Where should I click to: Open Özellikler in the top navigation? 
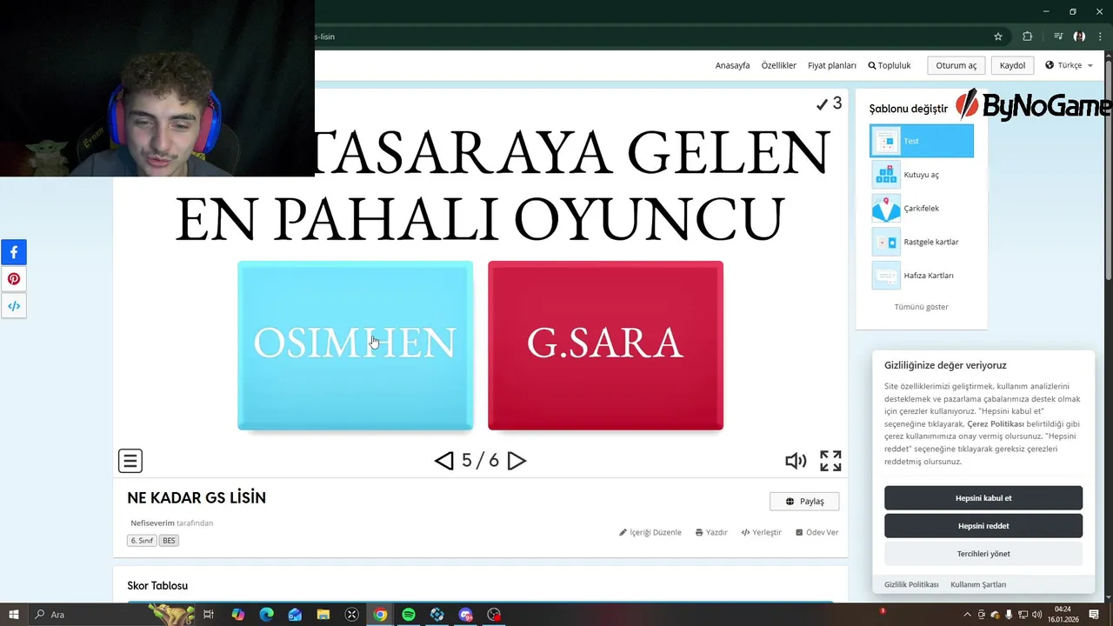[x=778, y=65]
